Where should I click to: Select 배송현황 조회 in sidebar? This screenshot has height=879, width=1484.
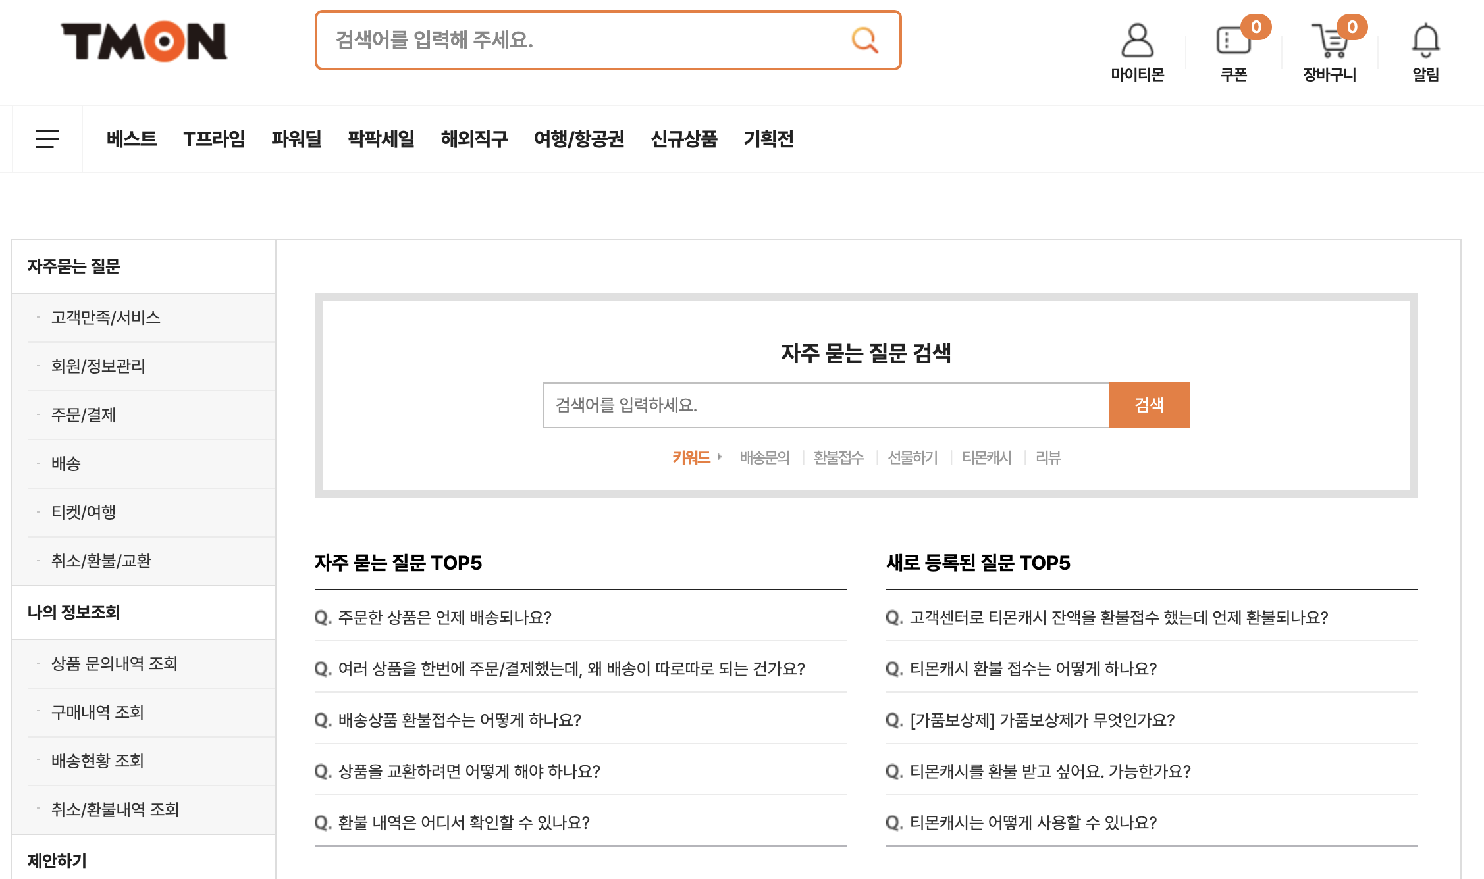point(97,761)
